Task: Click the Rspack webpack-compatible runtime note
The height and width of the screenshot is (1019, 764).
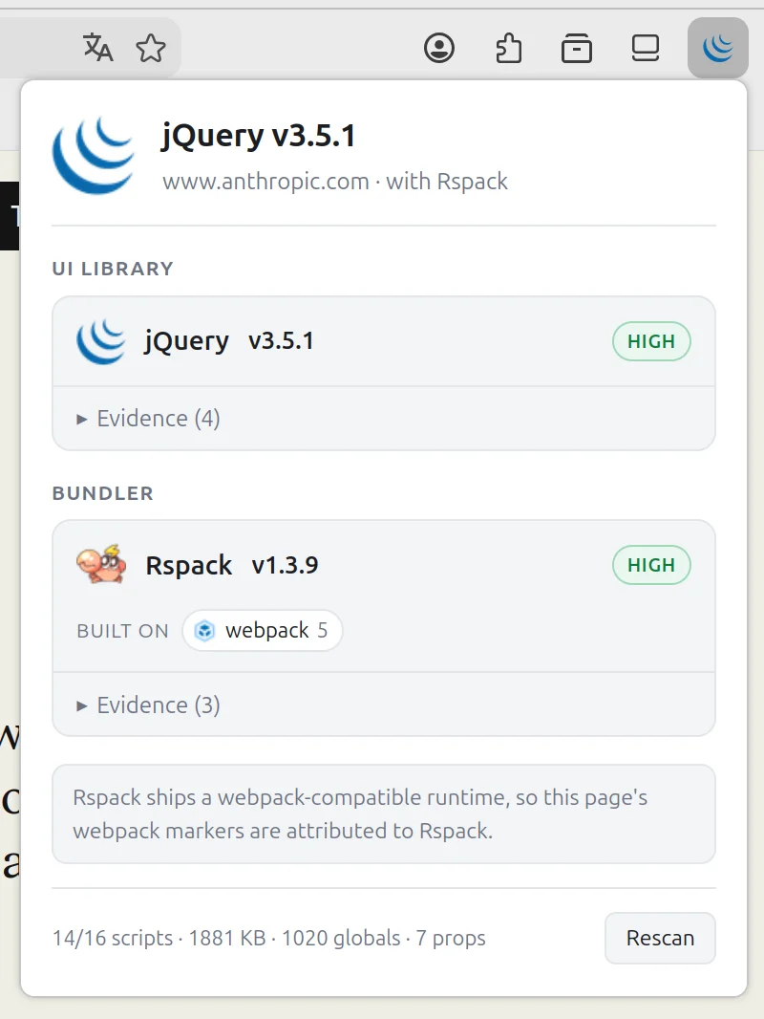Action: [x=384, y=814]
